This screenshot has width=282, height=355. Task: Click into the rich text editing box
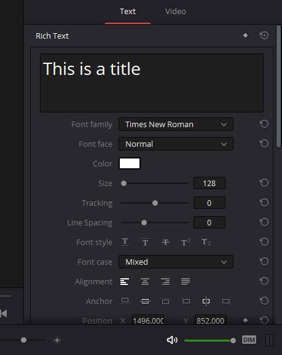[152, 83]
